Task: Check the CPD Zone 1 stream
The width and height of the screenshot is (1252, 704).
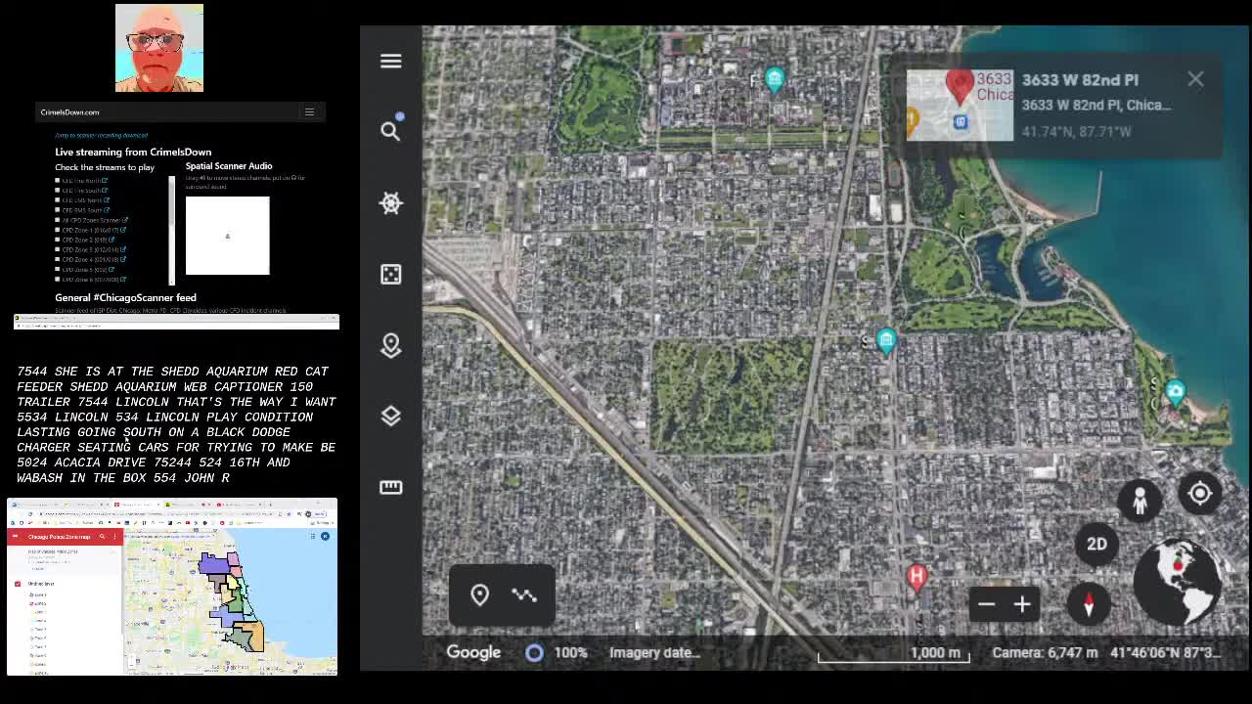Action: [57, 230]
